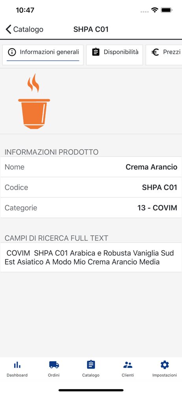This screenshot has height=395, width=182.
Task: Click the info circle icon on Informazioni generali
Action: pos(12,52)
